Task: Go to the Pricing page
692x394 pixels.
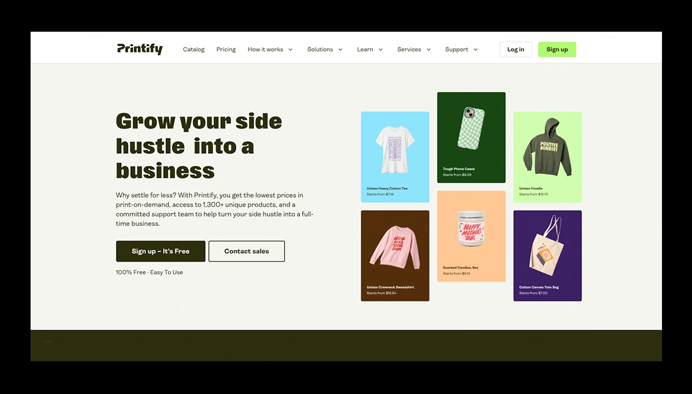Action: pos(226,50)
